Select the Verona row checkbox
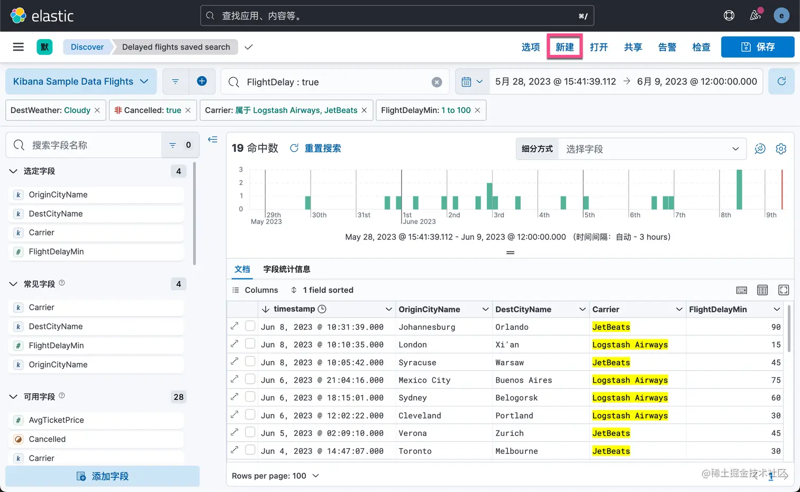This screenshot has width=800, height=492. [x=250, y=432]
